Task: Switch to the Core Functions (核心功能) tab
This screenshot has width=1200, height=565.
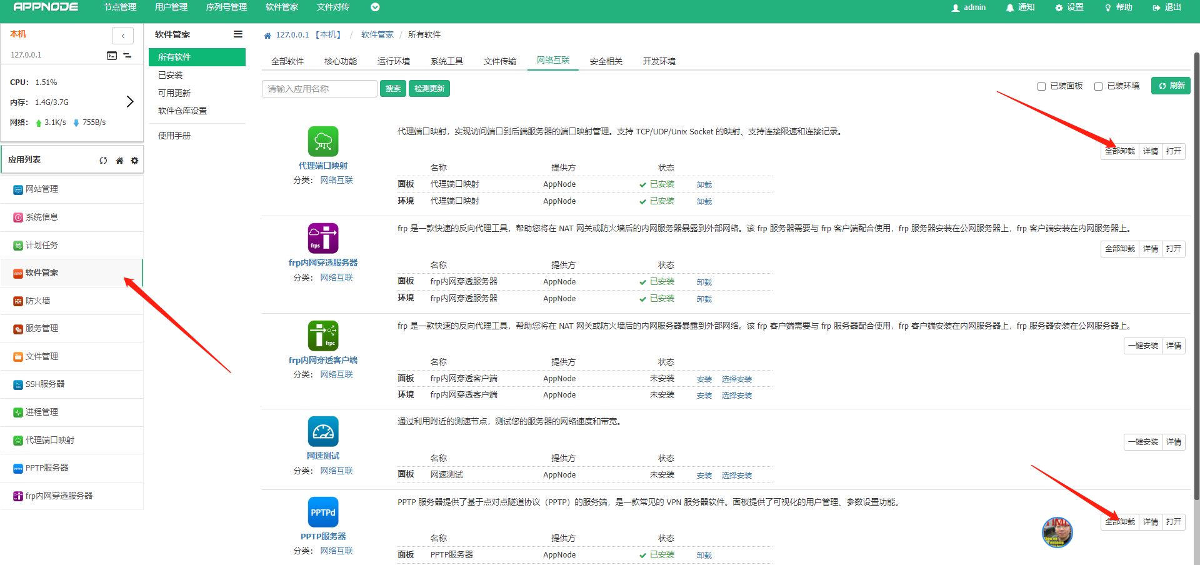Action: pyautogui.click(x=341, y=61)
